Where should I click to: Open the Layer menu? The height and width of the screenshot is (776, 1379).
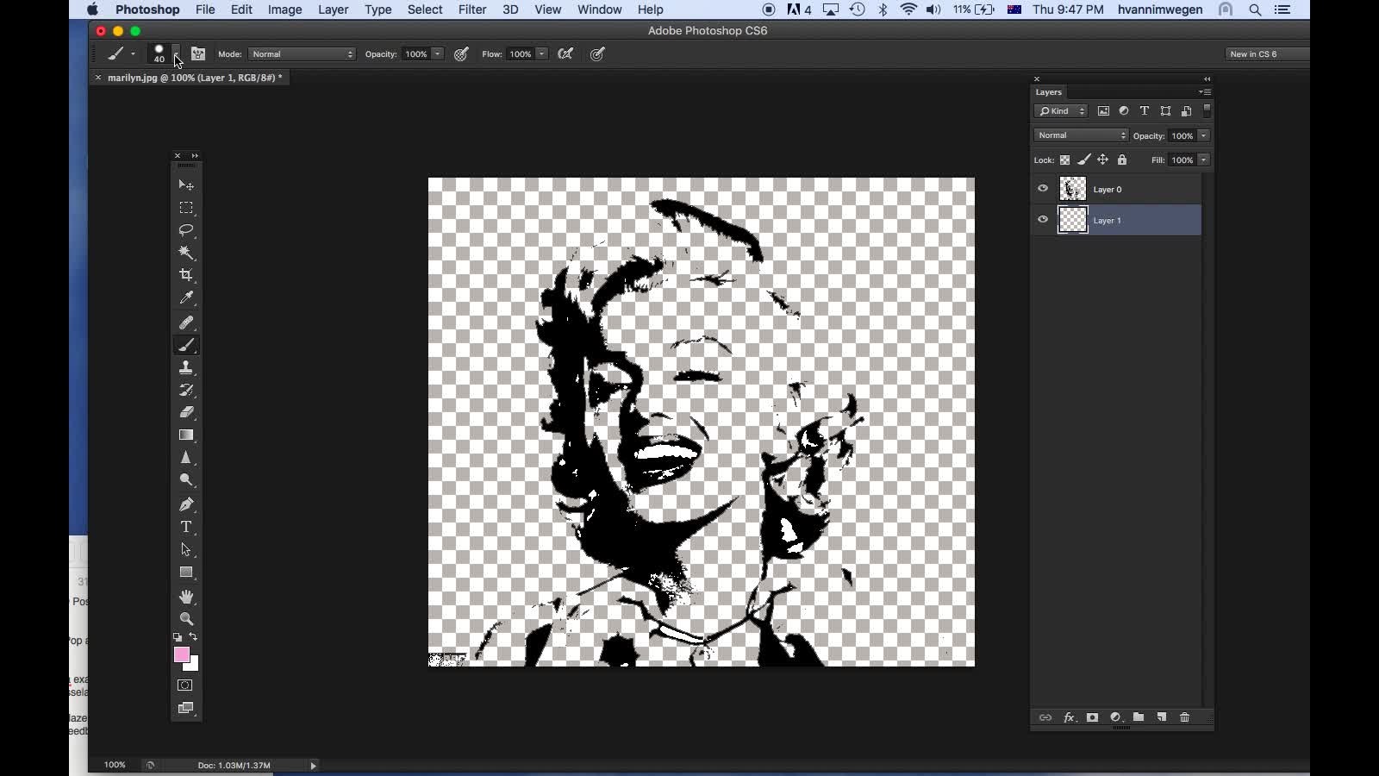(333, 9)
